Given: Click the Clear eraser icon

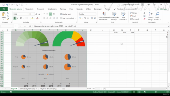Looking at the screenshot, I should [144, 19].
